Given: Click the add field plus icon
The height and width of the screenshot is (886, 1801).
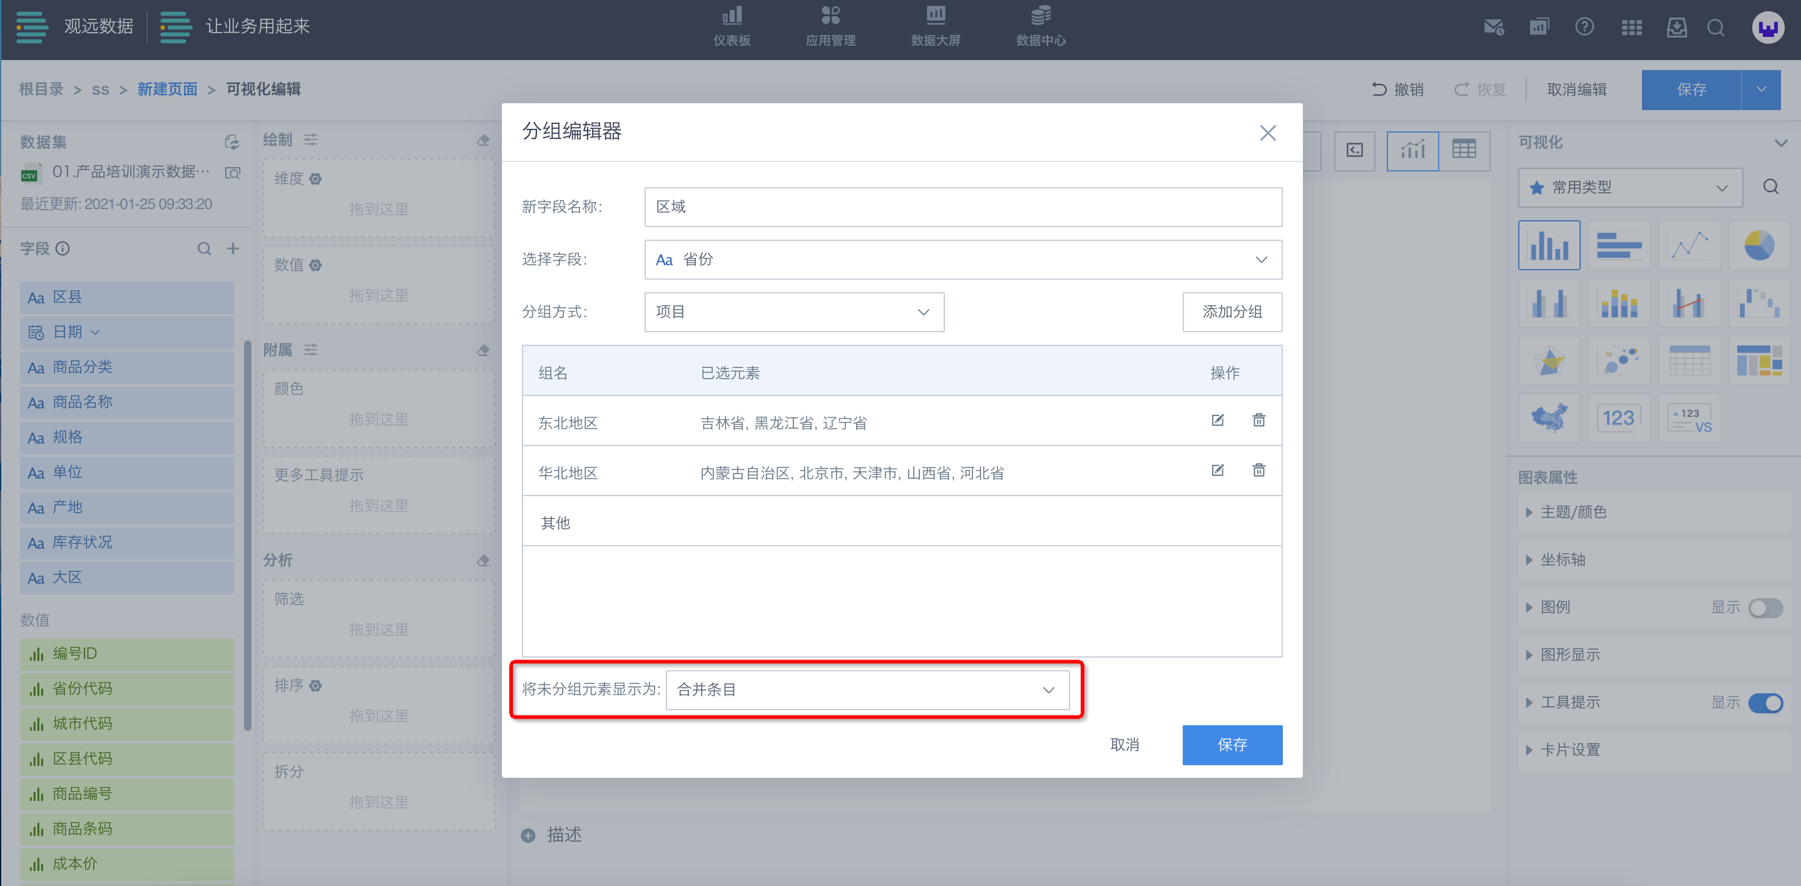Looking at the screenshot, I should [233, 248].
